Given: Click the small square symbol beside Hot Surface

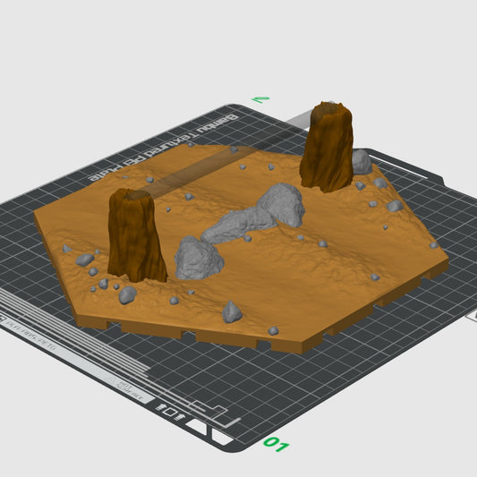Looking at the screenshot, I should (170, 412).
